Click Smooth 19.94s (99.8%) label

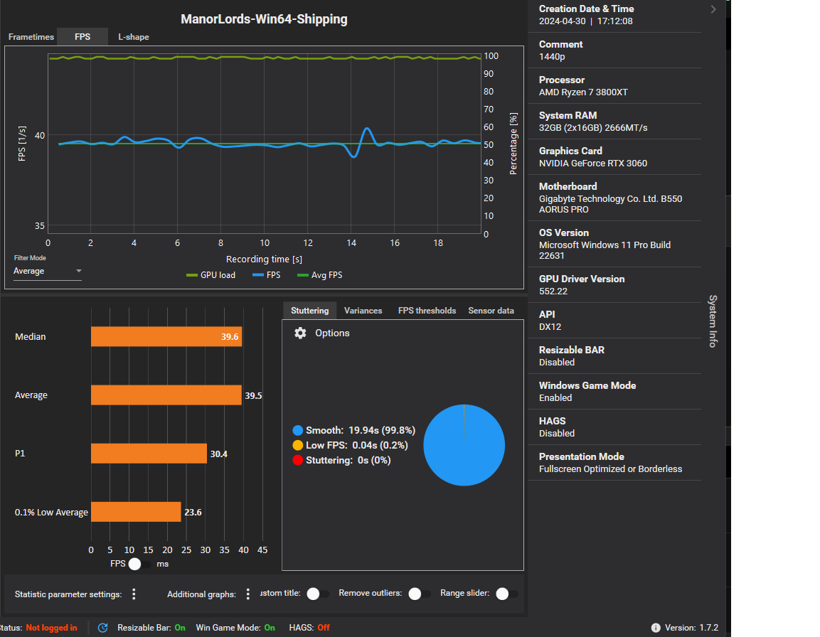361,430
